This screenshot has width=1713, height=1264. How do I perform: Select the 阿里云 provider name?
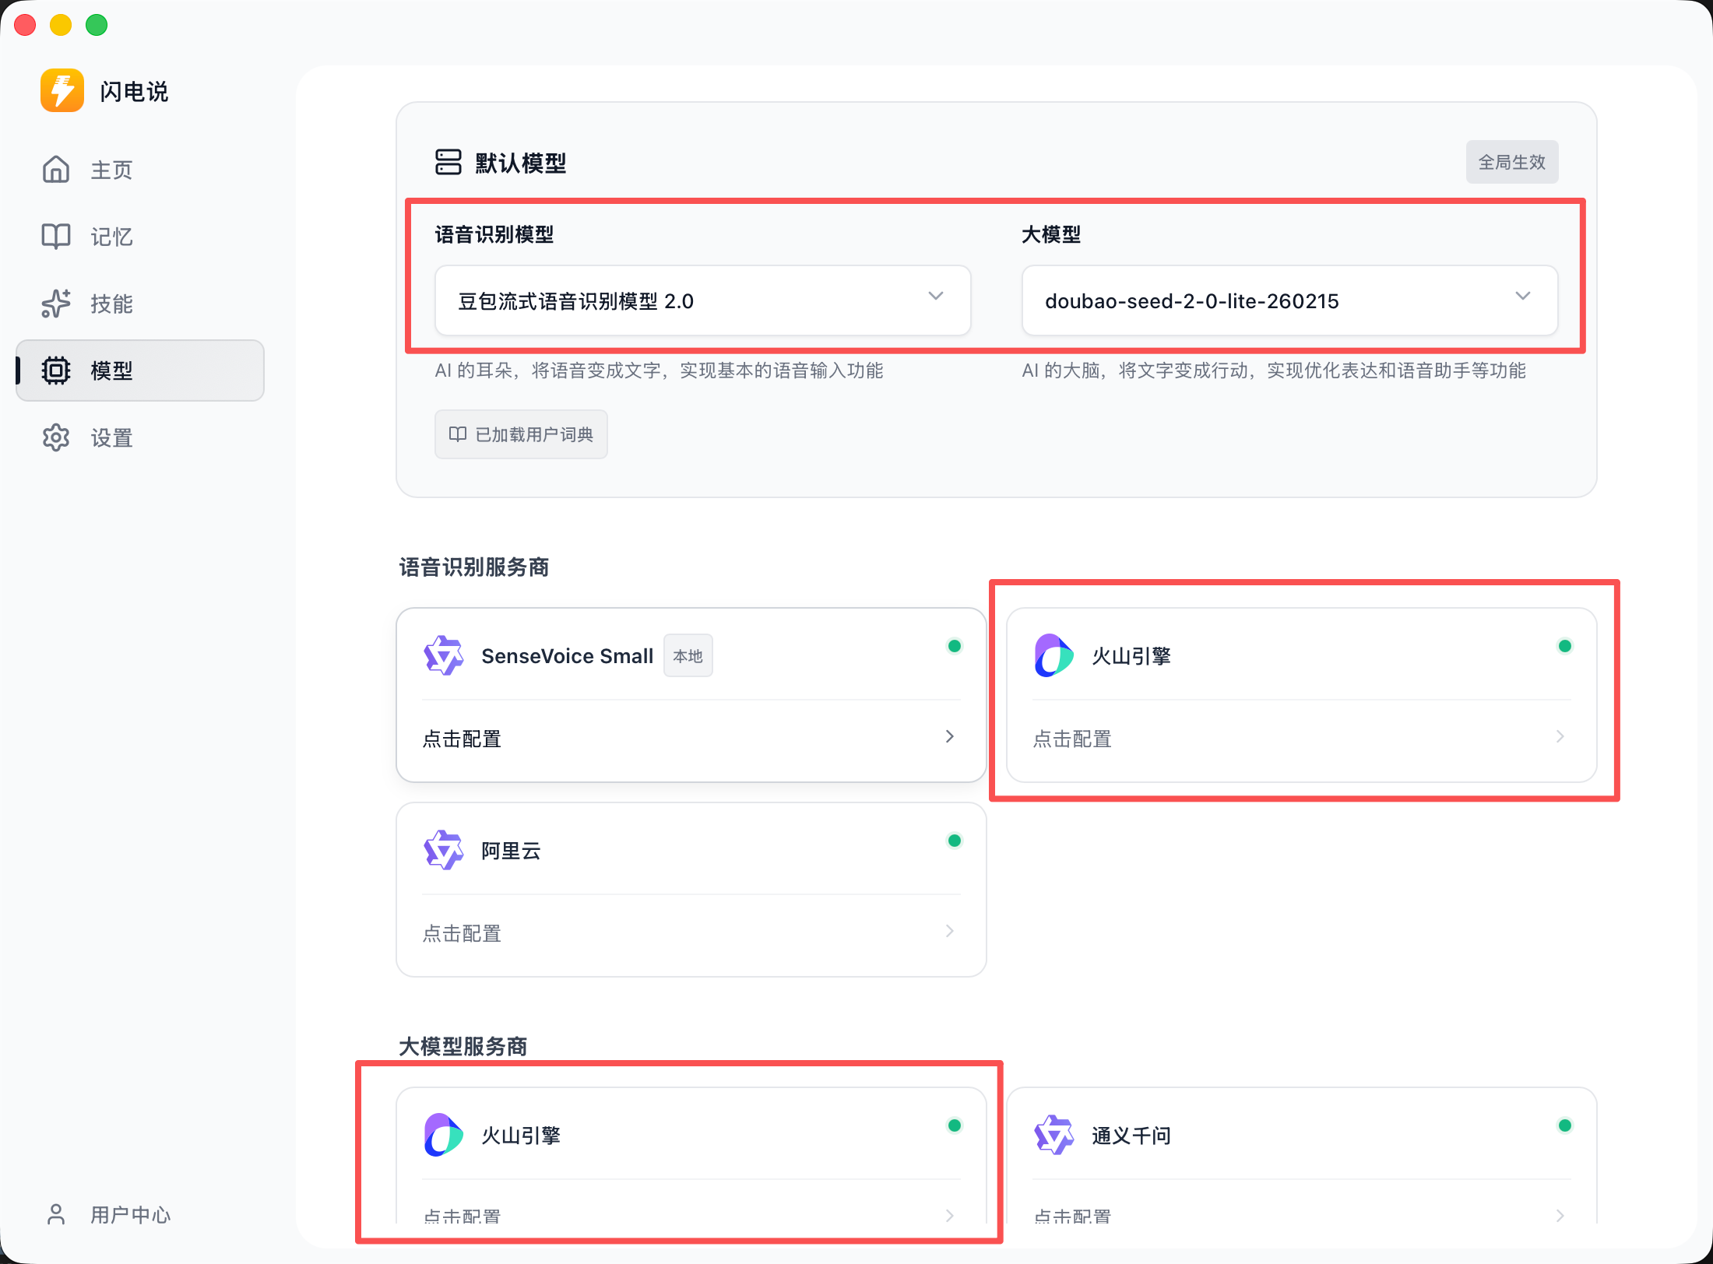point(511,851)
